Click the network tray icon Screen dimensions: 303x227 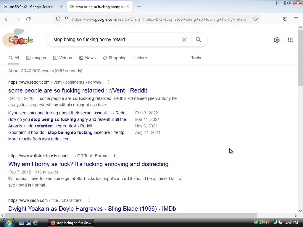pyautogui.click(x=275, y=223)
